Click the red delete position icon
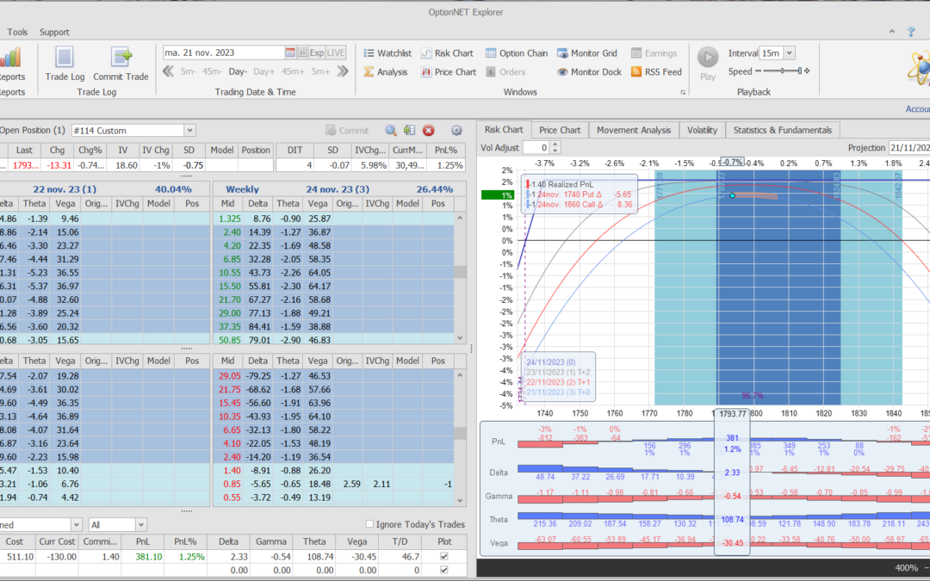 coord(429,131)
